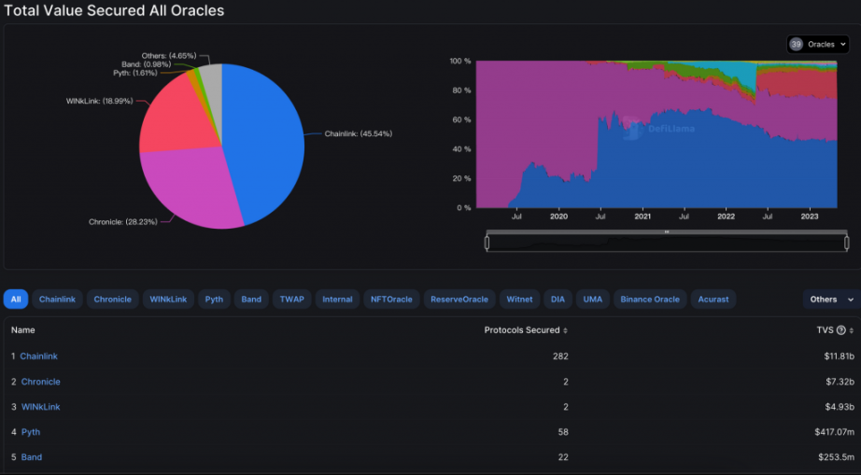Click the $4.93b TVS value
Image resolution: width=861 pixels, height=475 pixels.
pos(840,407)
